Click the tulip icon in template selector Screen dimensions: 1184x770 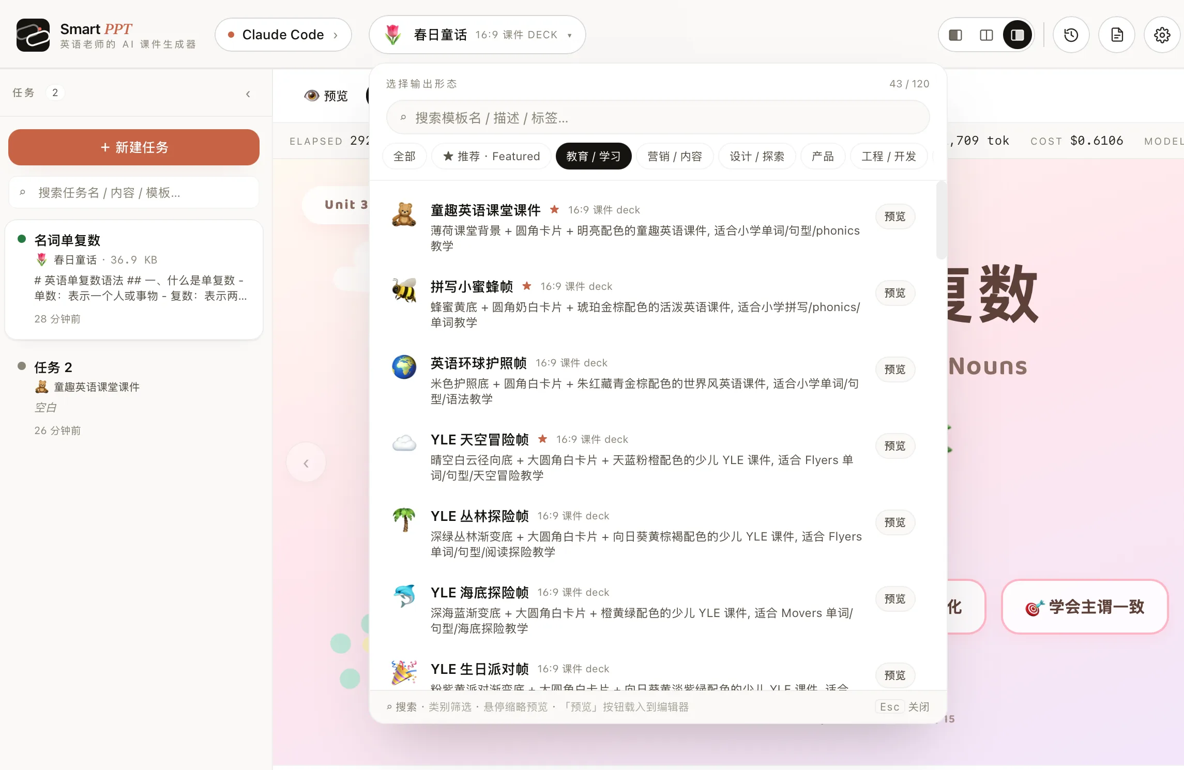393,35
